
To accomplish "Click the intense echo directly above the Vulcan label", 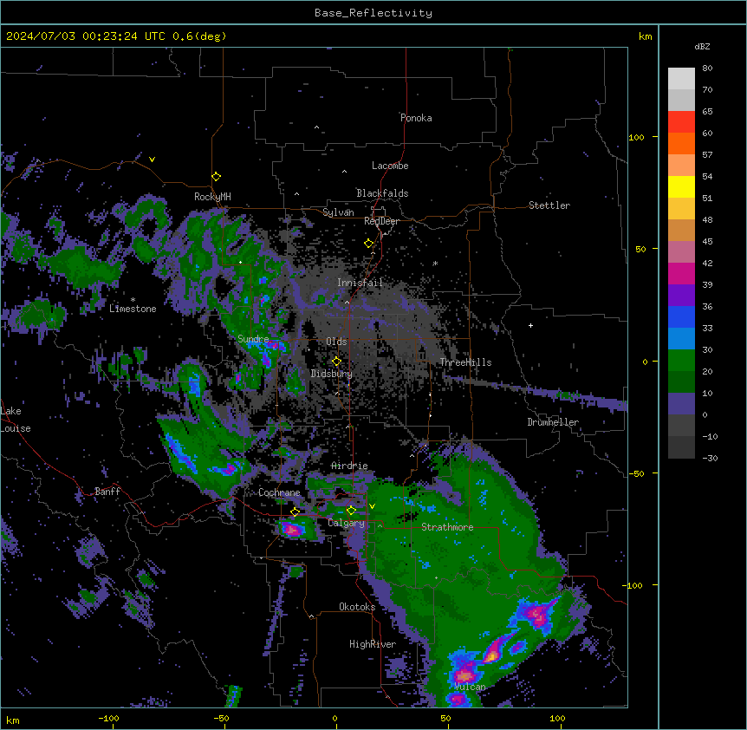I will point(464,675).
